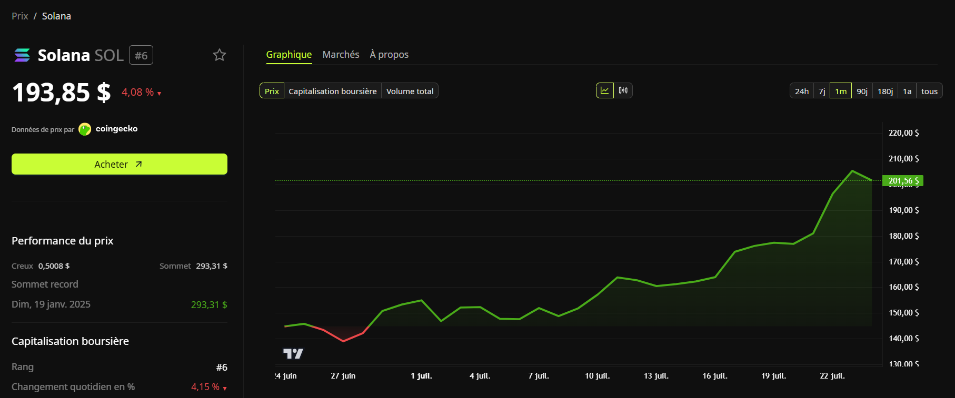Click the Creux 0,5008 $ value

(54, 266)
